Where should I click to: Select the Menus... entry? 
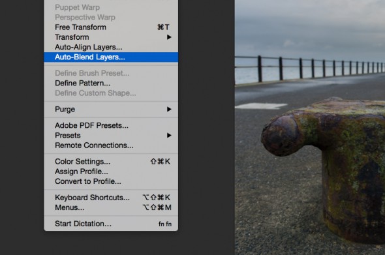[x=111, y=207]
